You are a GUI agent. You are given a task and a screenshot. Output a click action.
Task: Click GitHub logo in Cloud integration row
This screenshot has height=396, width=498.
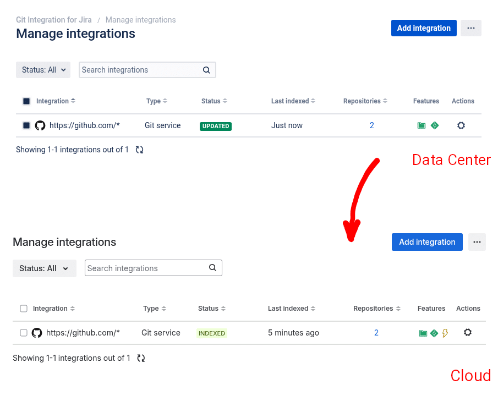37,333
